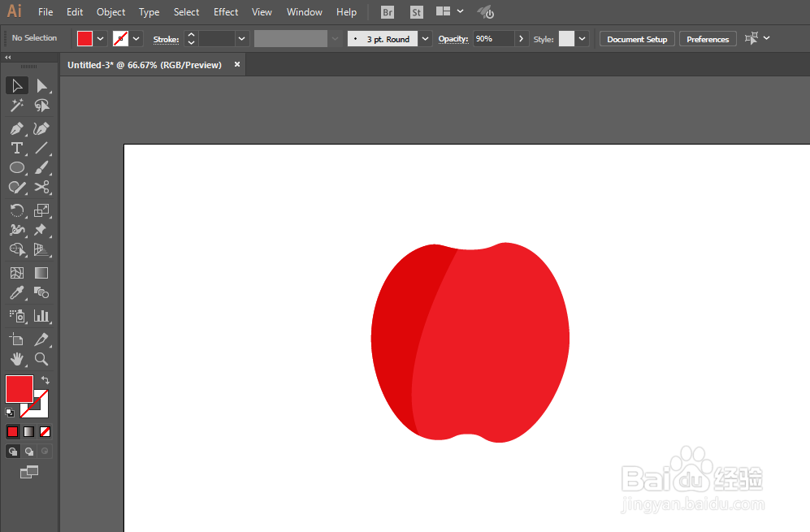Select the Ellipse tool
The image size is (810, 532).
point(16,168)
